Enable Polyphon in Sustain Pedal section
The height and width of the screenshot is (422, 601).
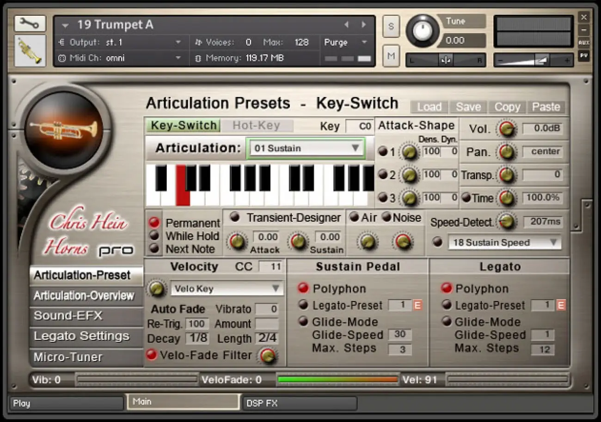pos(303,289)
